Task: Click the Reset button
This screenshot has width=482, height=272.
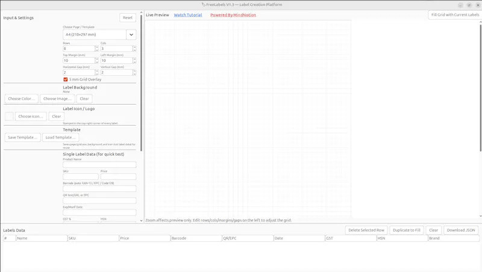Action: click(x=128, y=18)
